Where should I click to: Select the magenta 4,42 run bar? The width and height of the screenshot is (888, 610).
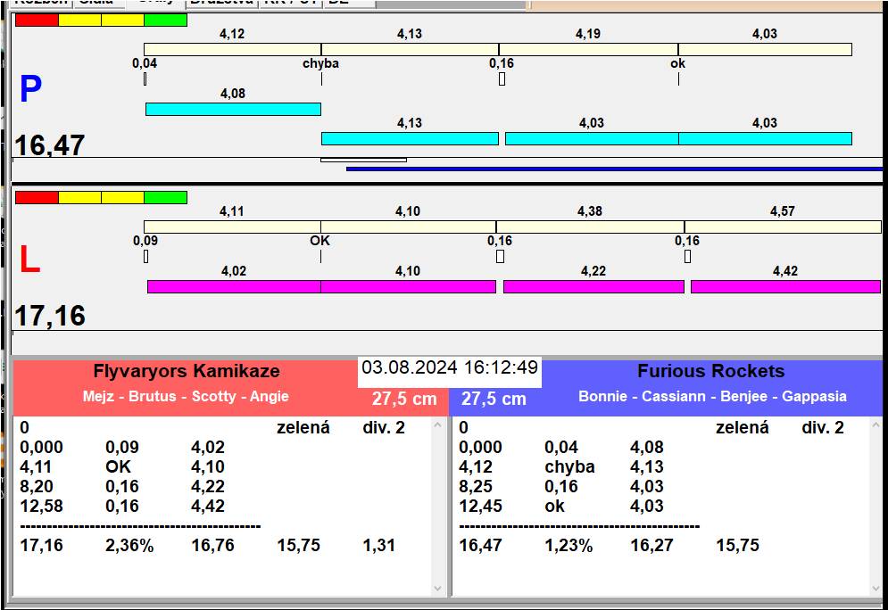[x=785, y=286]
